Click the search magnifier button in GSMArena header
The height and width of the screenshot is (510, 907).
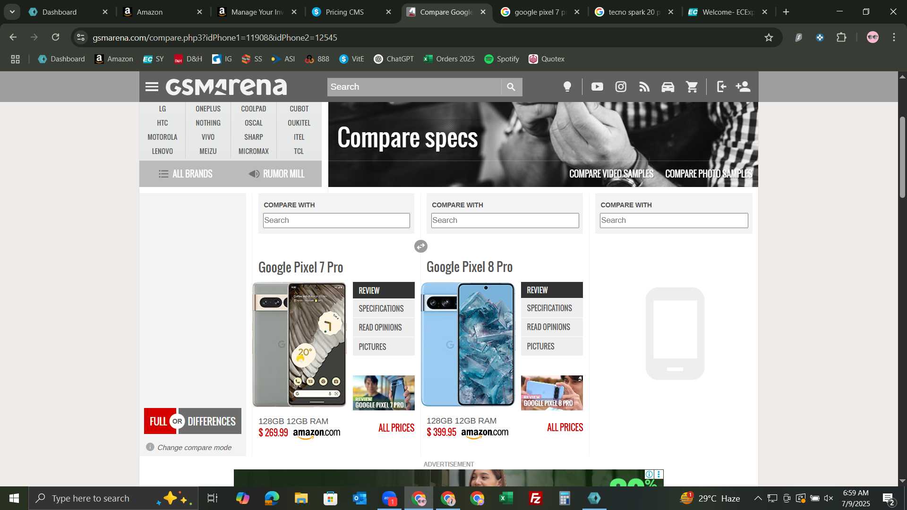(511, 87)
